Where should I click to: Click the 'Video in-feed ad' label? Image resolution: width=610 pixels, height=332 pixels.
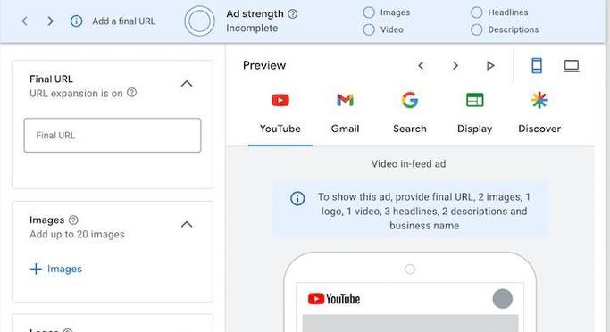(x=408, y=163)
